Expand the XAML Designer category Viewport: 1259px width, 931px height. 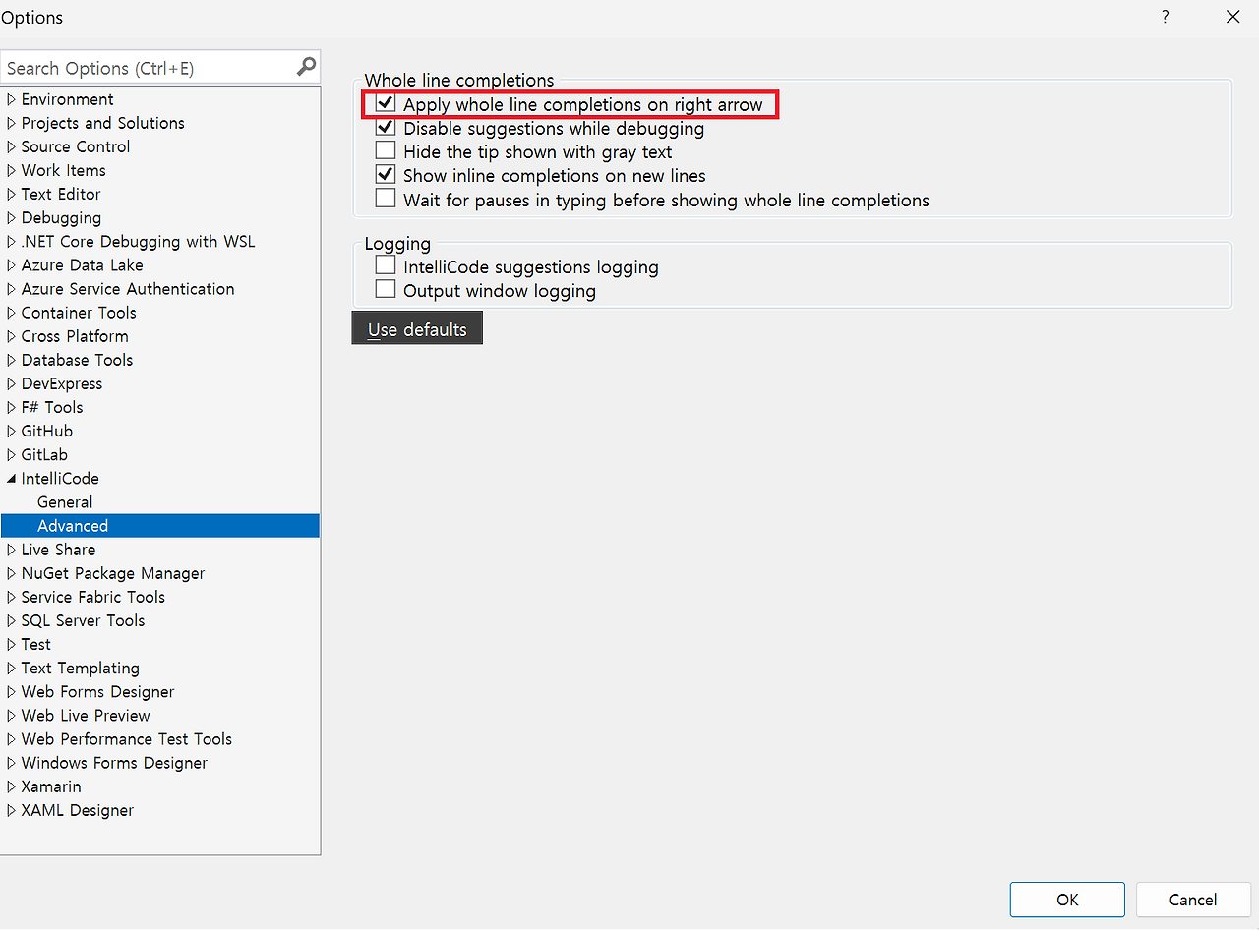tap(11, 810)
